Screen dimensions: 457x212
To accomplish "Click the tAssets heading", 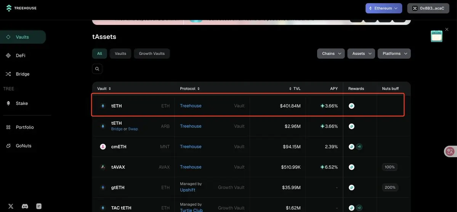I will coord(104,37).
